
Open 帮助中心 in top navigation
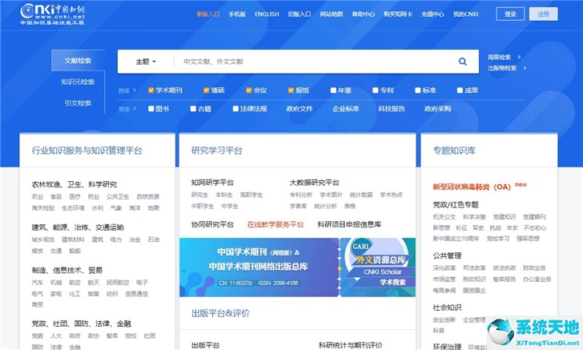pyautogui.click(x=364, y=14)
